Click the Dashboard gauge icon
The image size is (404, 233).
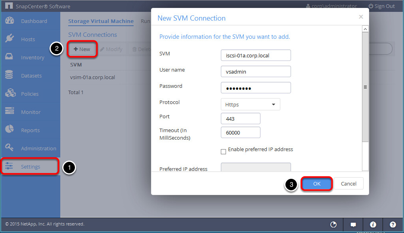coord(10,21)
